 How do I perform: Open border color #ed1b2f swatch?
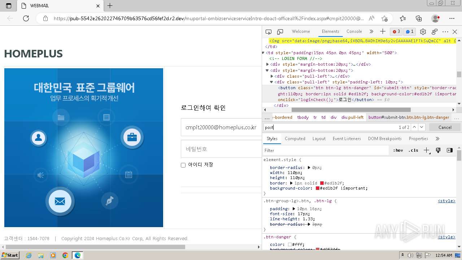coord(322,183)
